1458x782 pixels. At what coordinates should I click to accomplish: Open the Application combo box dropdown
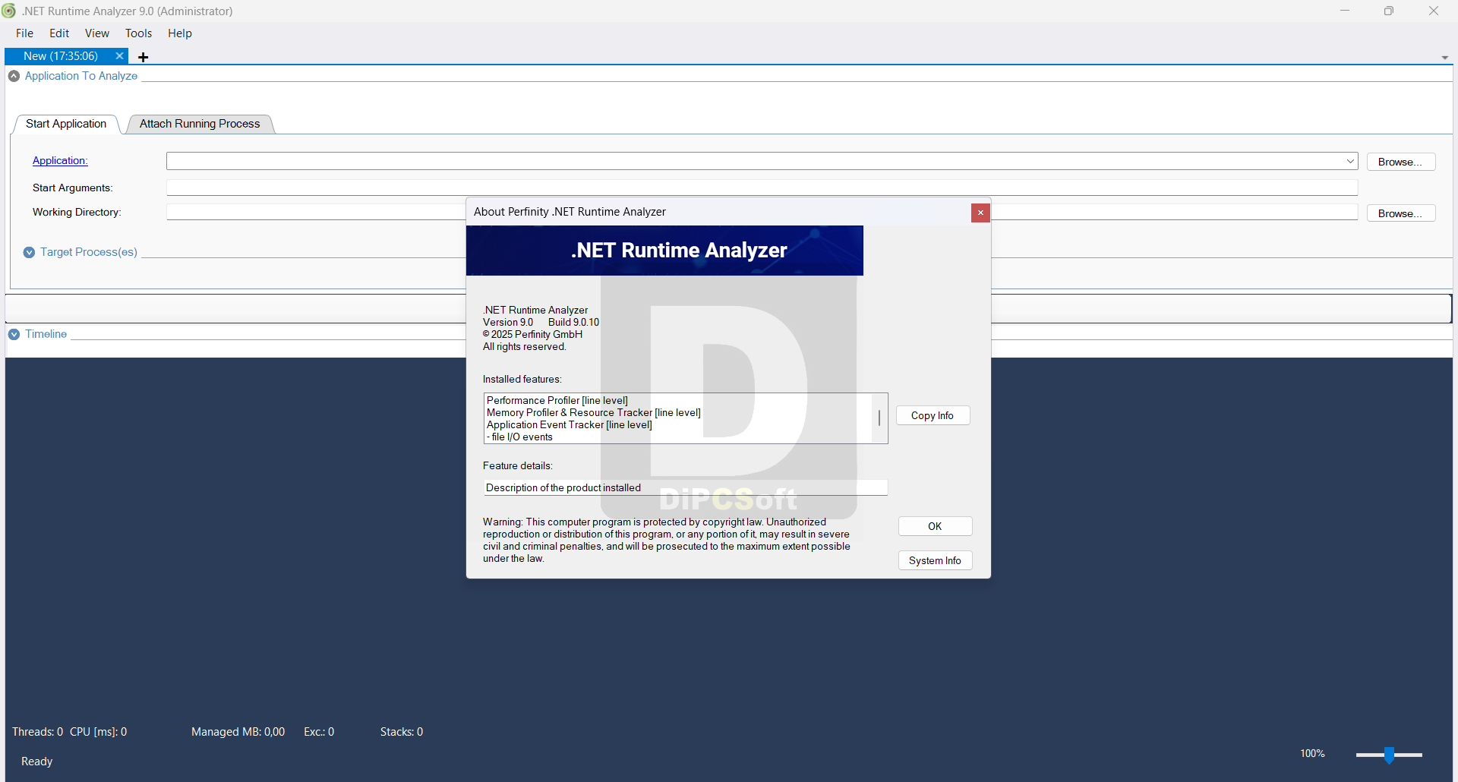(x=1350, y=161)
